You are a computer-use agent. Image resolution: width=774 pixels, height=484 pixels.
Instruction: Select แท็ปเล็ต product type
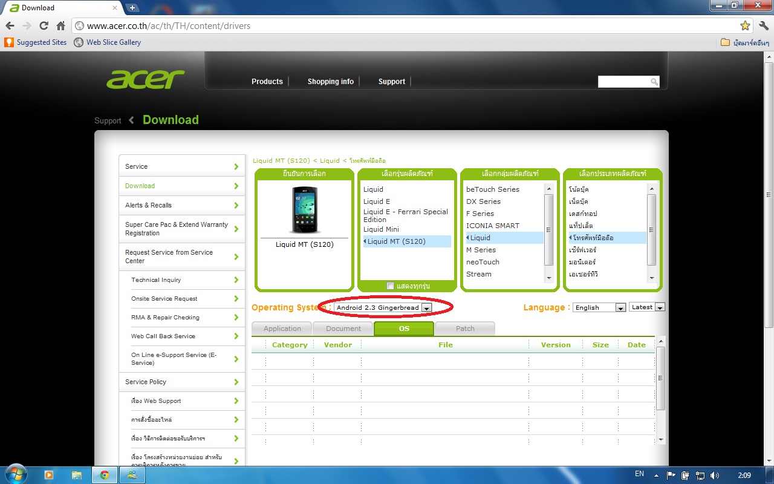[x=580, y=226]
